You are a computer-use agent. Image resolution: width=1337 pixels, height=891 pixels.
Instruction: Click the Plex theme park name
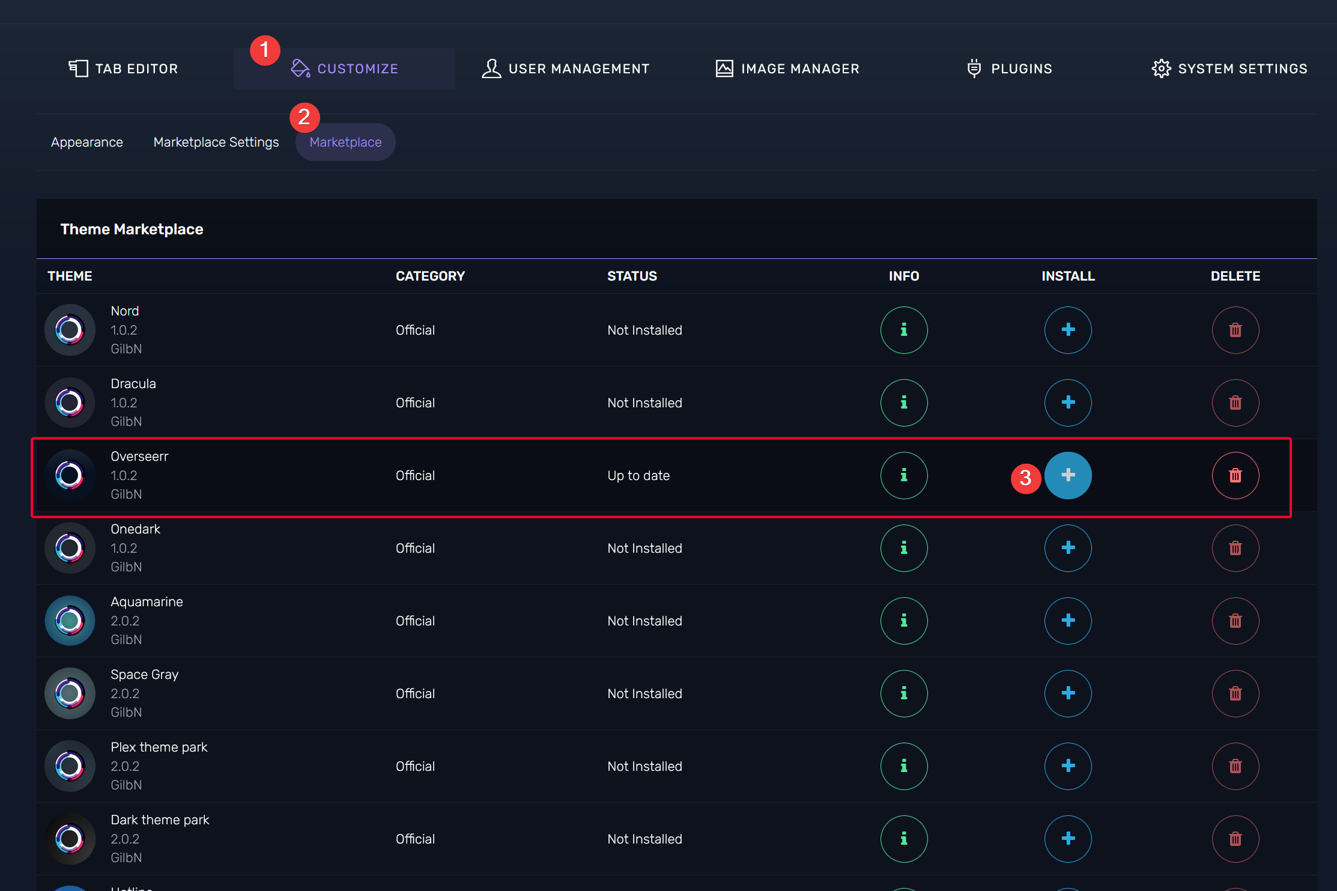(159, 747)
